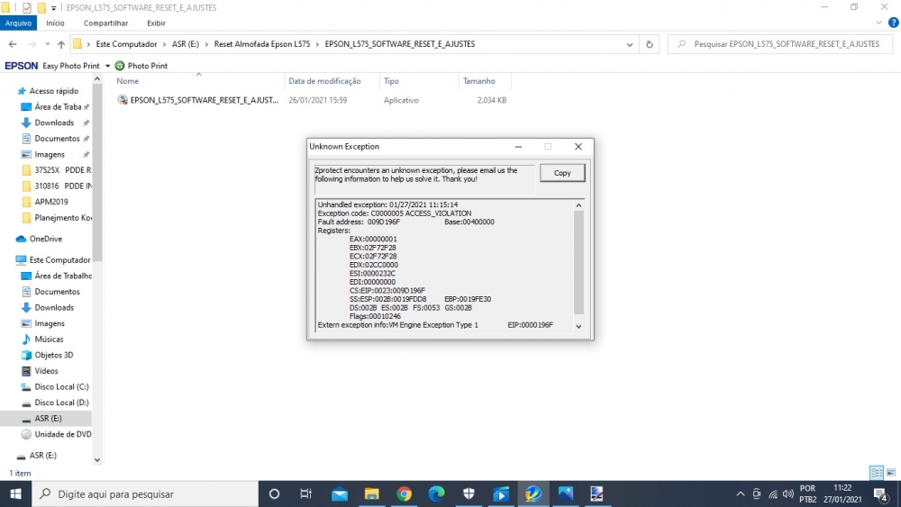Open notification center icon
Screen dimensions: 901x507
881,493
